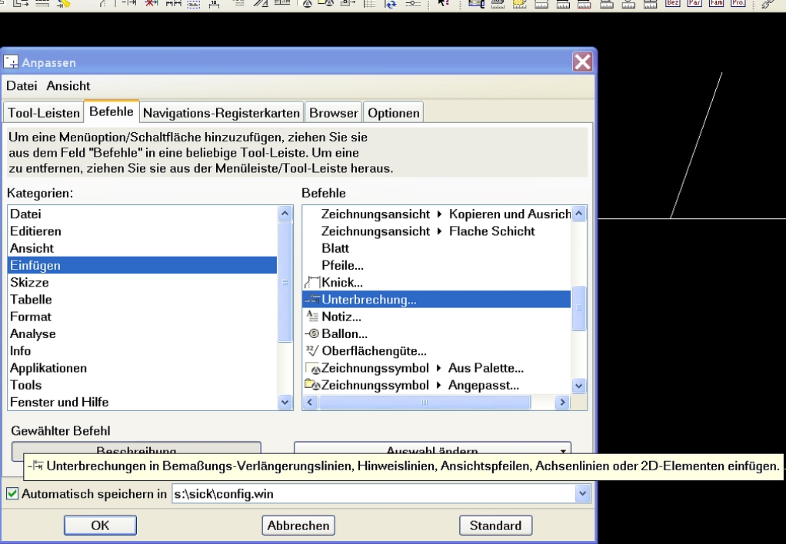The width and height of the screenshot is (786, 544).
Task: Select the 'Format' category
Action: [x=142, y=316]
